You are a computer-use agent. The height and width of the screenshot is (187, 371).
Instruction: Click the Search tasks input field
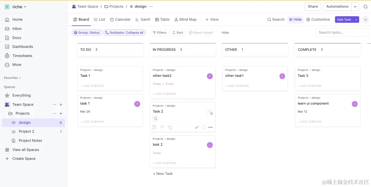click(x=342, y=32)
